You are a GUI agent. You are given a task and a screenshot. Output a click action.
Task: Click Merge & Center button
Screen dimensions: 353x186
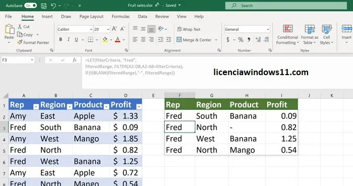[194, 40]
